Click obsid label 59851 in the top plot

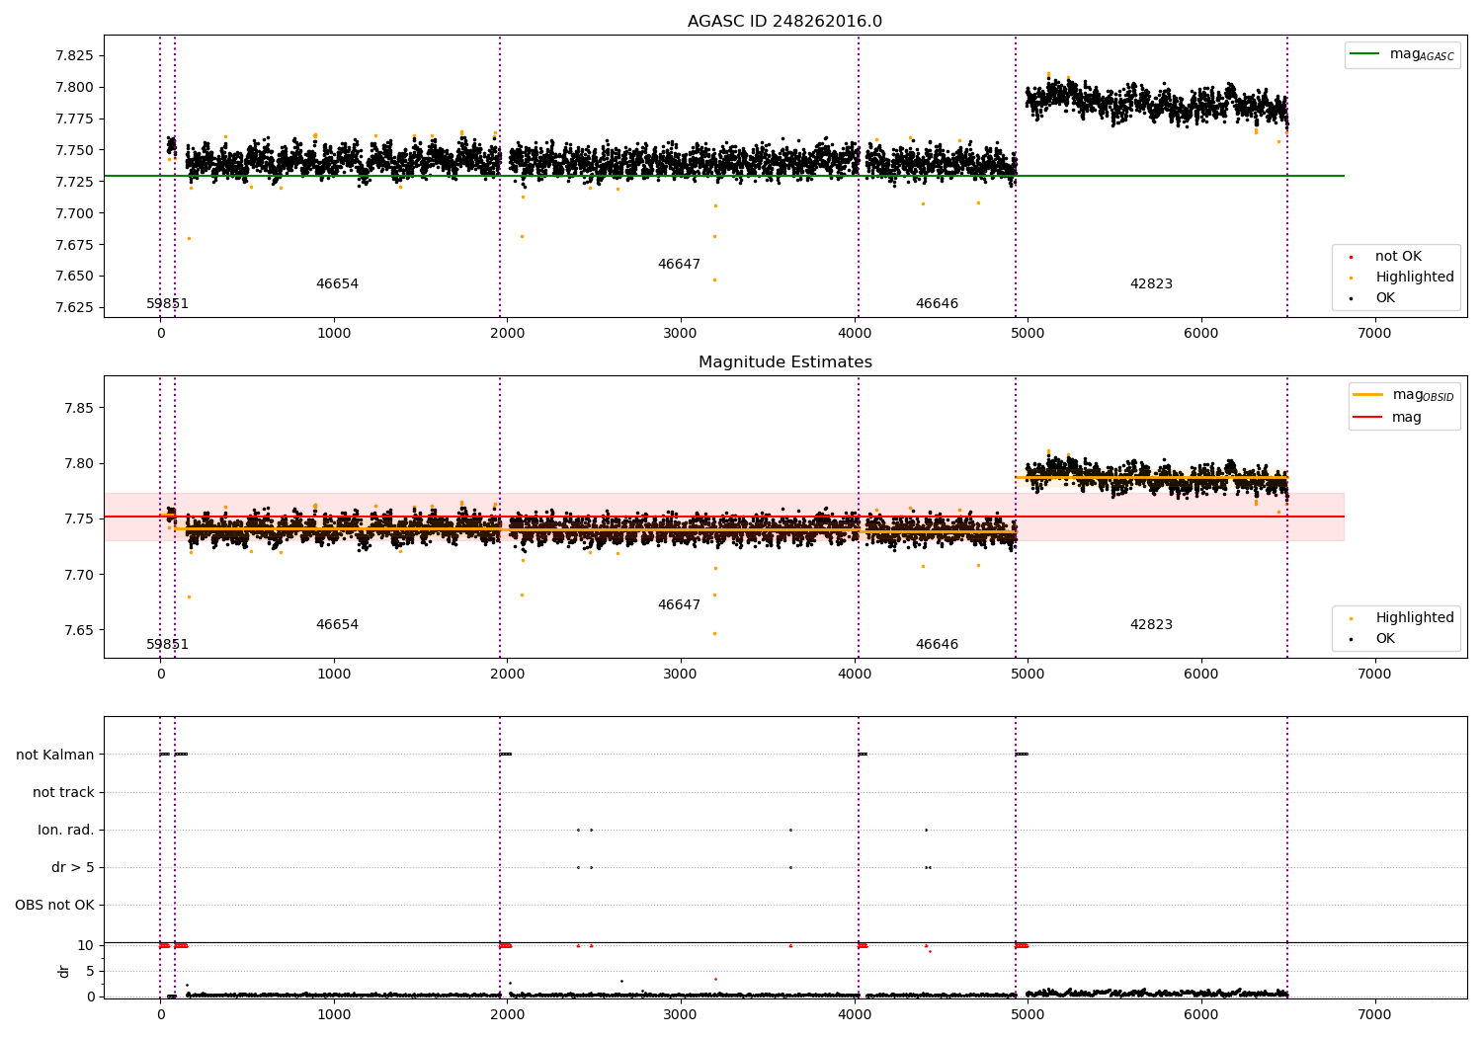(167, 304)
